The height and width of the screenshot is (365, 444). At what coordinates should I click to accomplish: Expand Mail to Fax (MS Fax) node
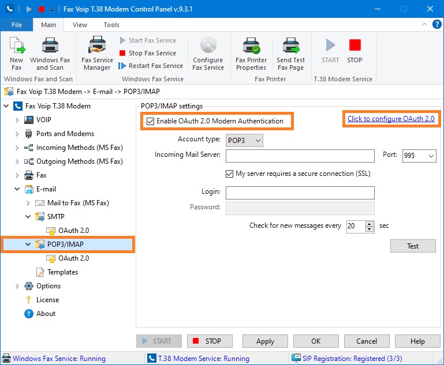click(28, 203)
